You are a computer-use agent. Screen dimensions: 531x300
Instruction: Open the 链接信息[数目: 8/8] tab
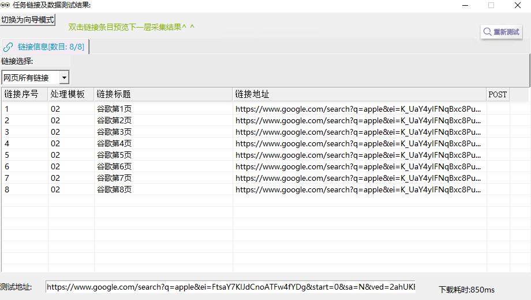(45, 47)
